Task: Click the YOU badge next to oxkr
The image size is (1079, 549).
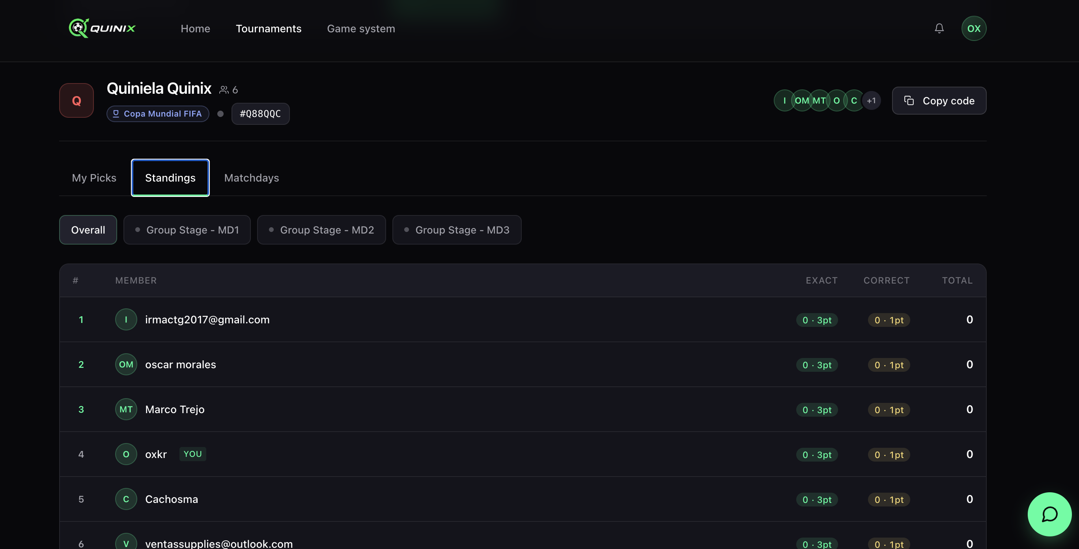Action: pyautogui.click(x=193, y=454)
